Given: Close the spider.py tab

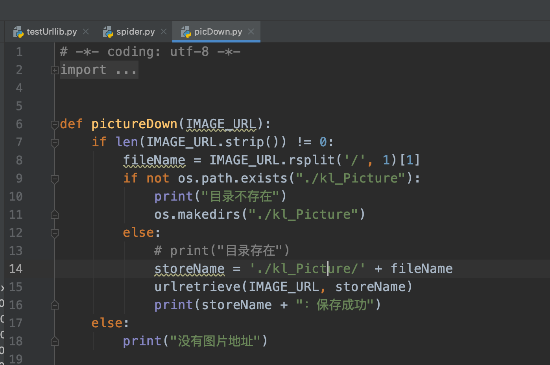Looking at the screenshot, I should pyautogui.click(x=164, y=31).
